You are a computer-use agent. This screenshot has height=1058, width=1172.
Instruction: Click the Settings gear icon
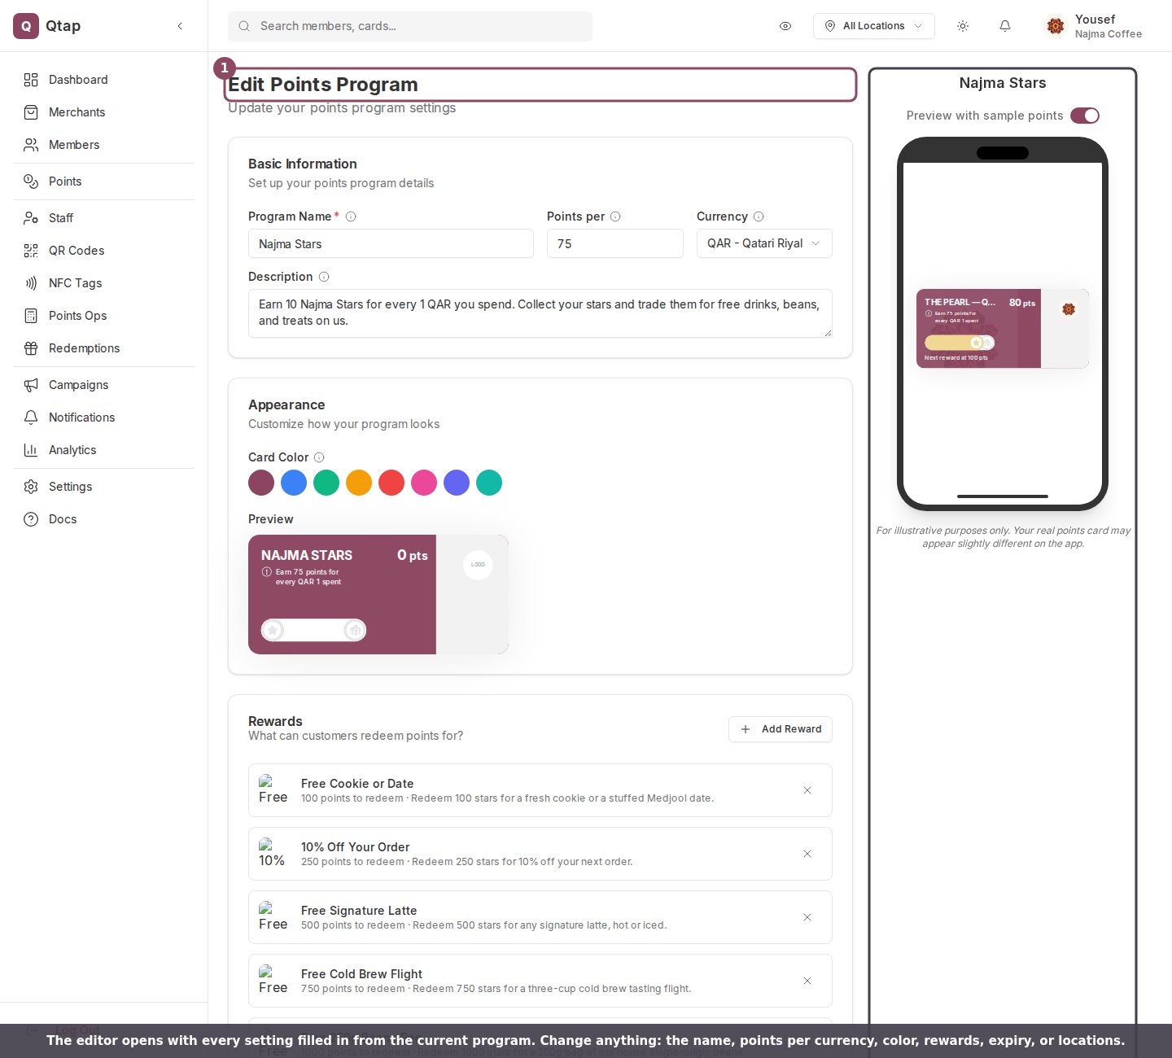31,487
